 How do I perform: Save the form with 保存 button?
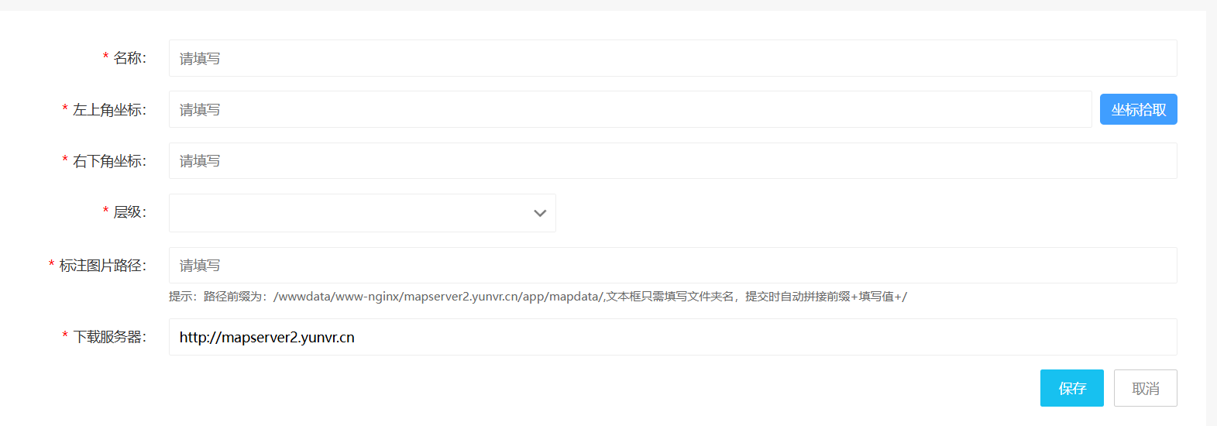coord(1071,388)
